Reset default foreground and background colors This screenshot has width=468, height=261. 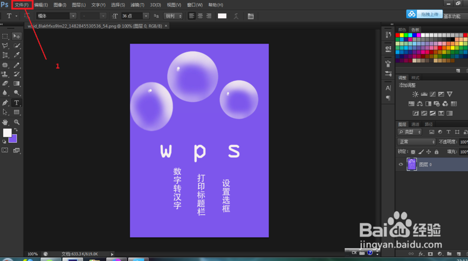(4, 142)
